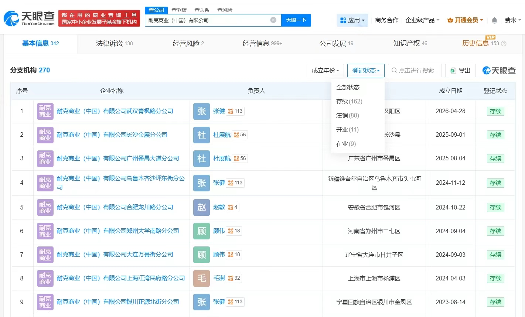Open 毛澍's 32 companies badge

pyautogui.click(x=234, y=278)
